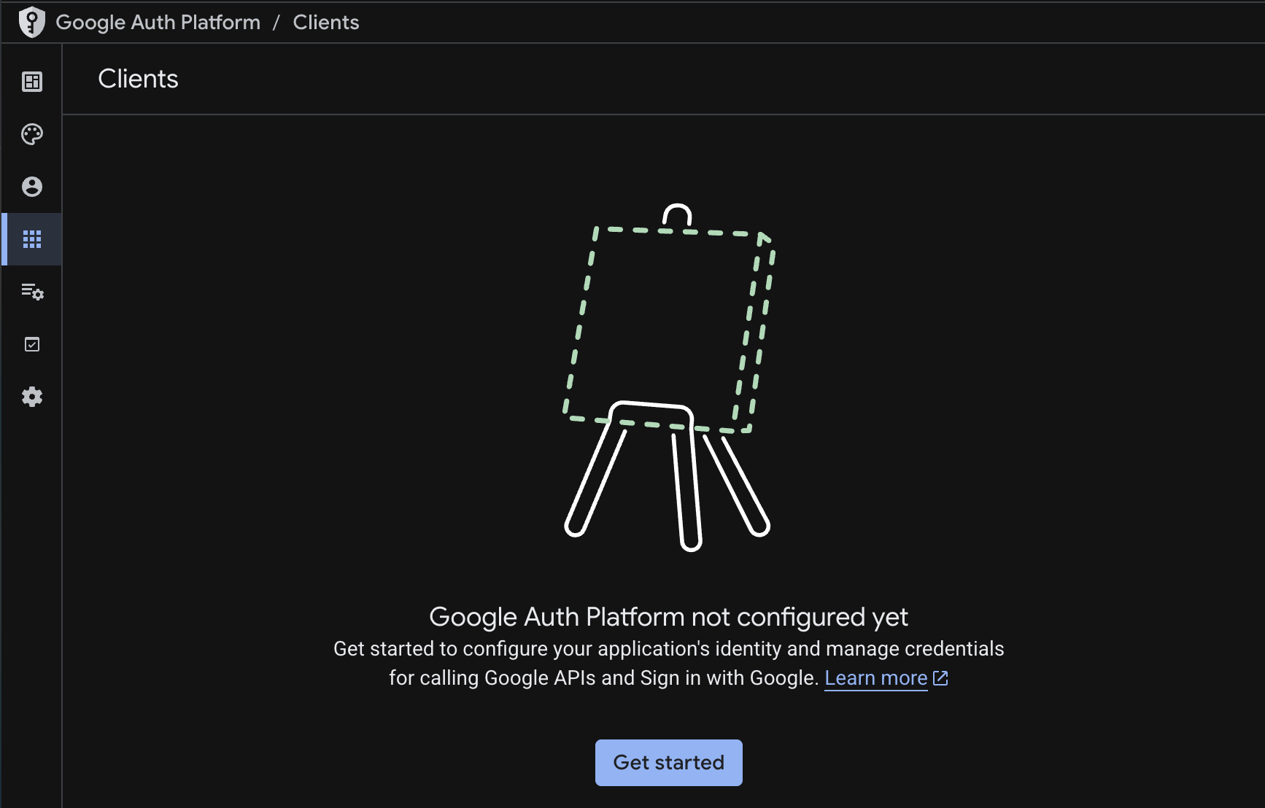Screen dimensions: 1265x808
Task: Select the Clients grid sidebar icon
Action: pyautogui.click(x=32, y=239)
